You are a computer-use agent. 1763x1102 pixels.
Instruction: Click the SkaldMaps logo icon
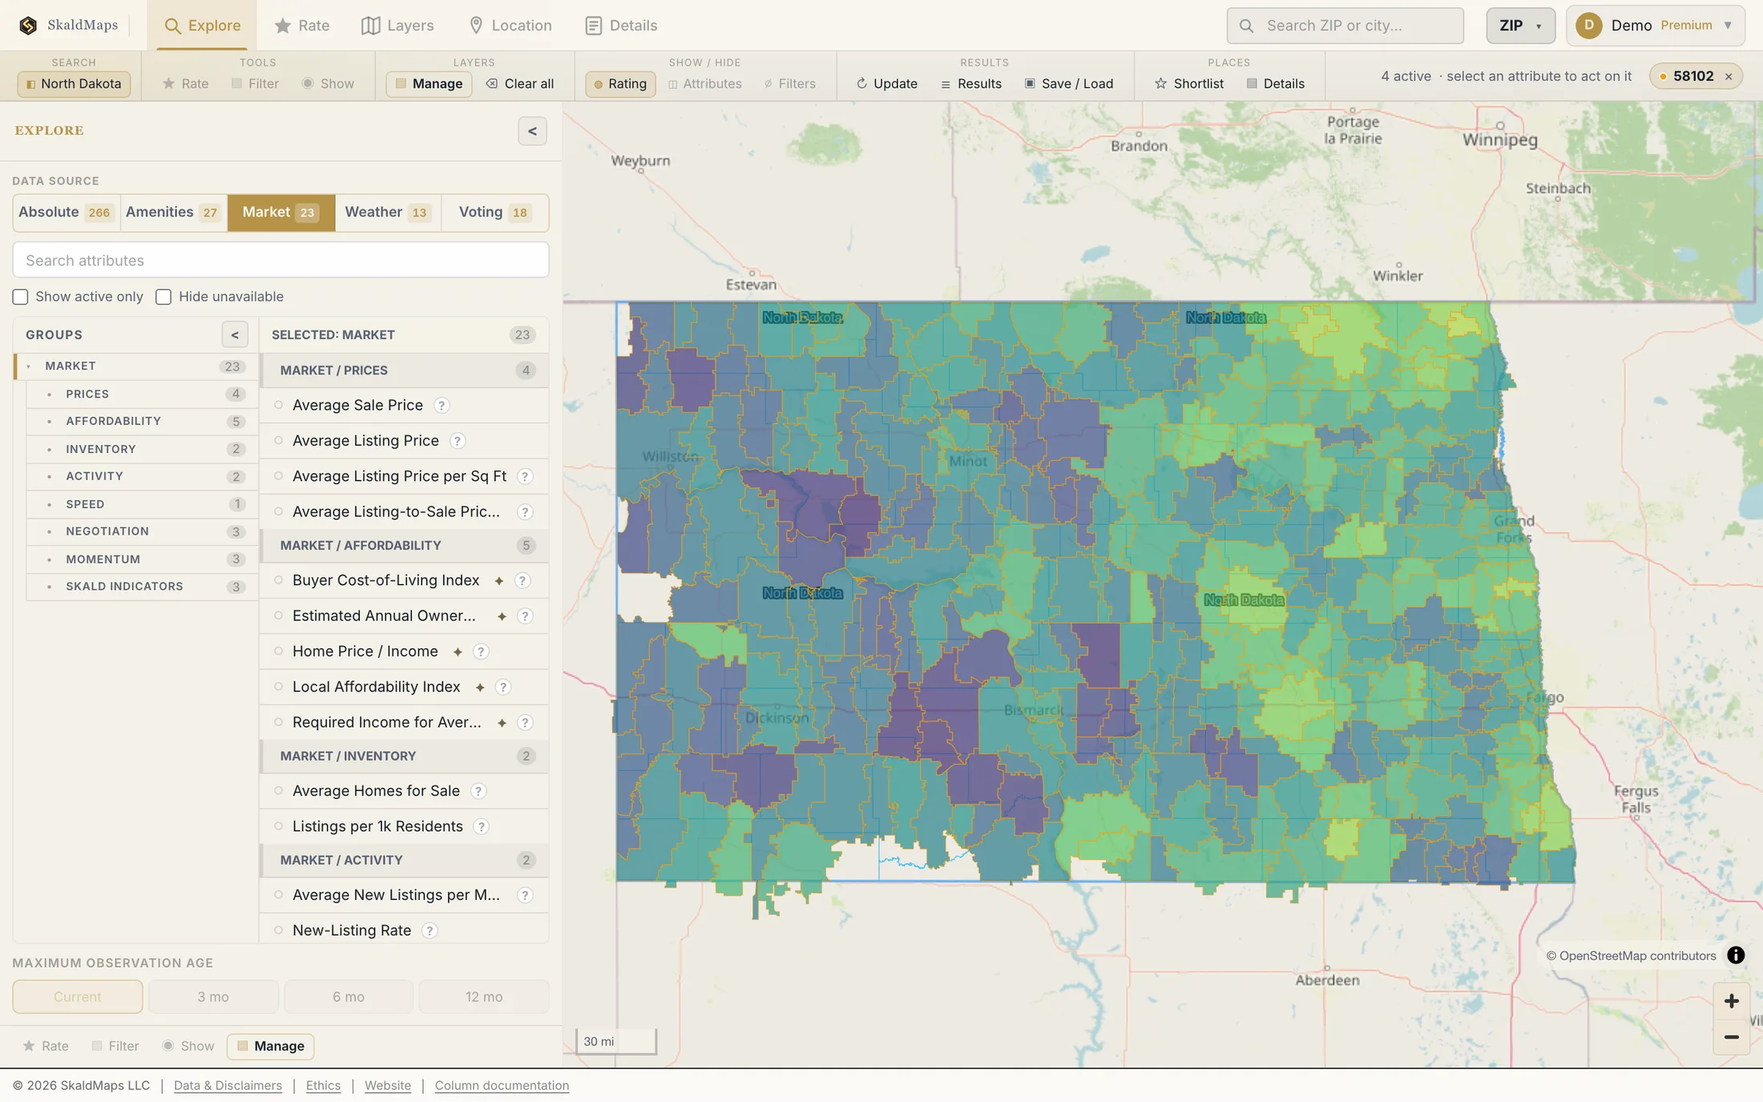click(x=28, y=26)
